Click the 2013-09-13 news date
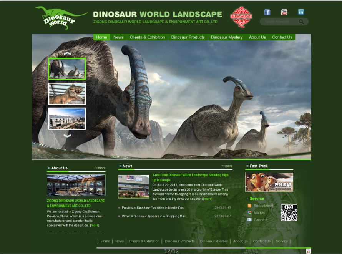Image resolution: width=342 pixels, height=254 pixels. [x=223, y=208]
